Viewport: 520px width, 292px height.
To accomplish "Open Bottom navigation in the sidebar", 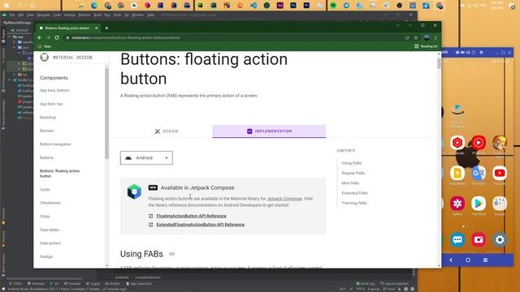I will tap(55, 144).
